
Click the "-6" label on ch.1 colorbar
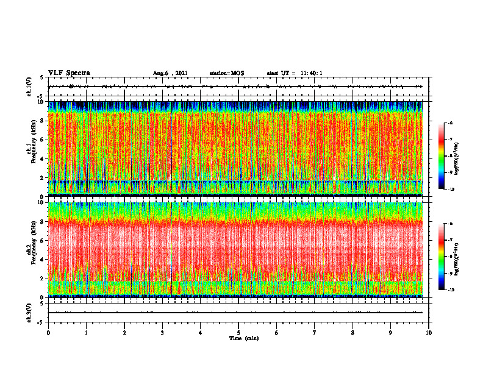coord(450,123)
